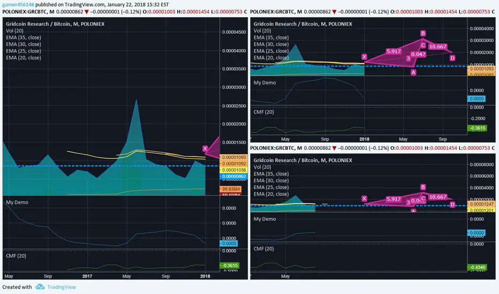The width and height of the screenshot is (499, 294).
Task: Select EMA (20, close) legend in the bottom-right chart
Action: pyautogui.click(x=271, y=194)
